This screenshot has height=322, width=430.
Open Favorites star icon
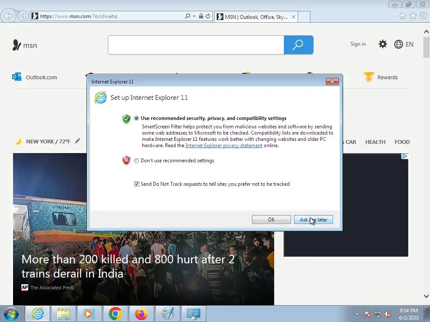tap(413, 16)
